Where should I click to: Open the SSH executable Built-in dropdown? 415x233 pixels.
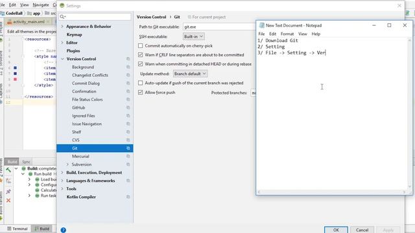194,36
